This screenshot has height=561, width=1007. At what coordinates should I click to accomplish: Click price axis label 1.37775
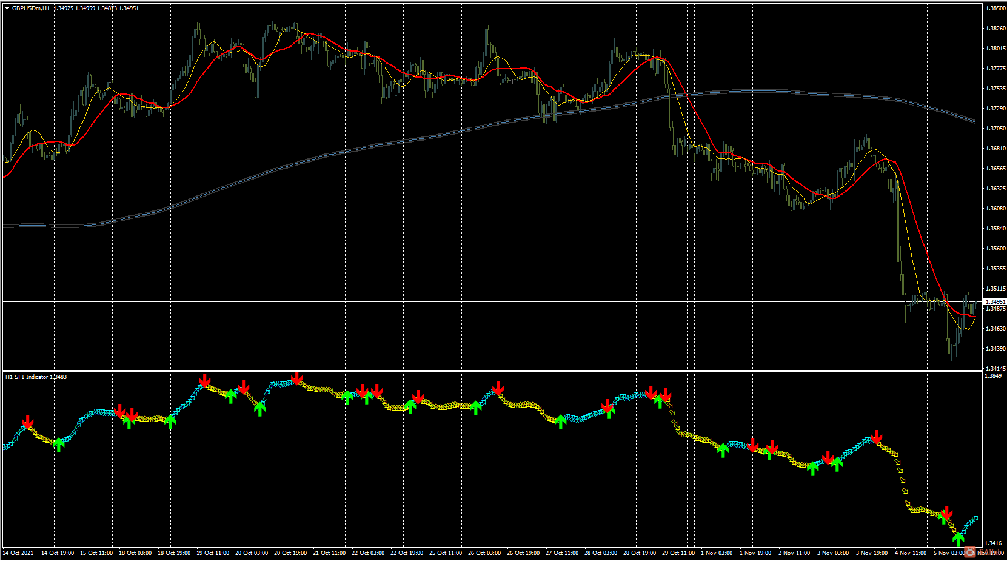click(995, 69)
